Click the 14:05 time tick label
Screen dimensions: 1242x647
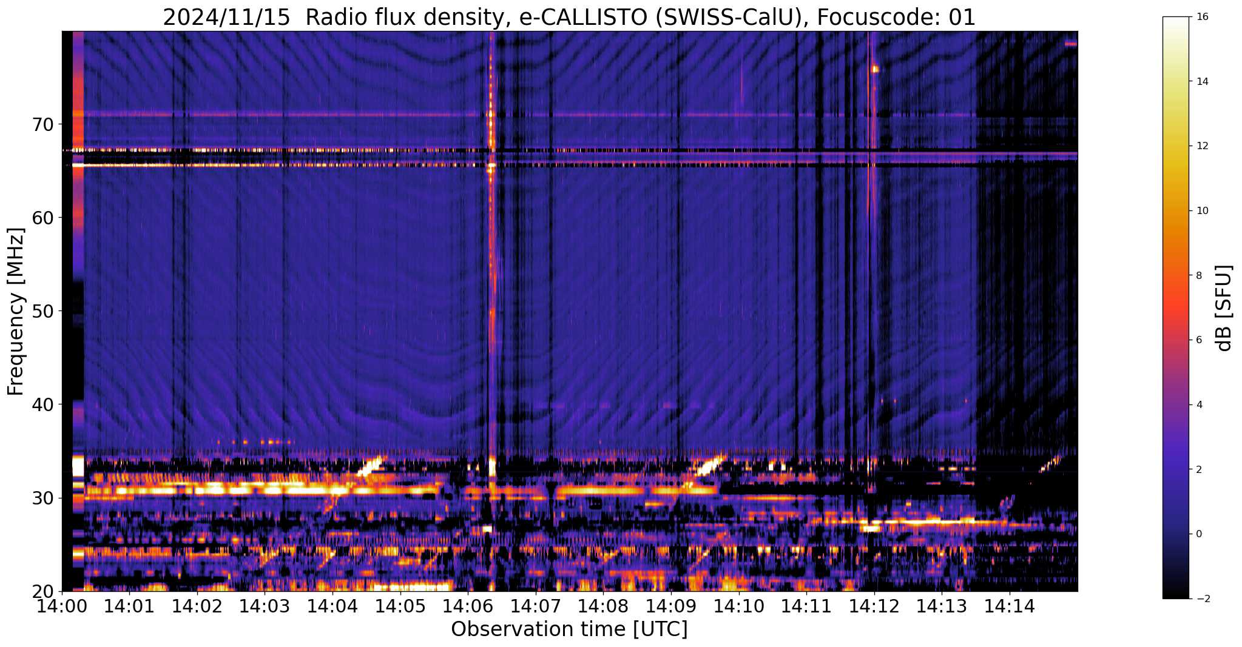pyautogui.click(x=400, y=606)
